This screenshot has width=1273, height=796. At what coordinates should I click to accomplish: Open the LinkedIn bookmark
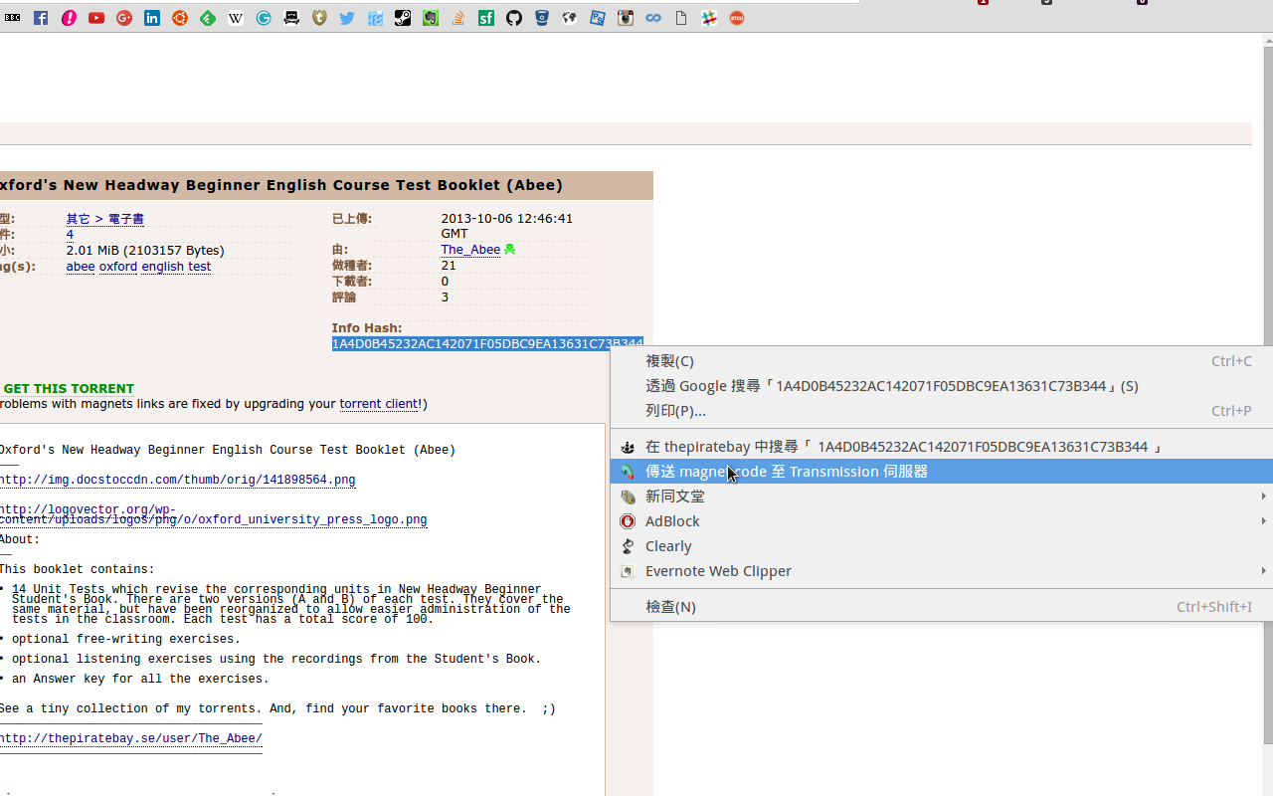coord(152,18)
